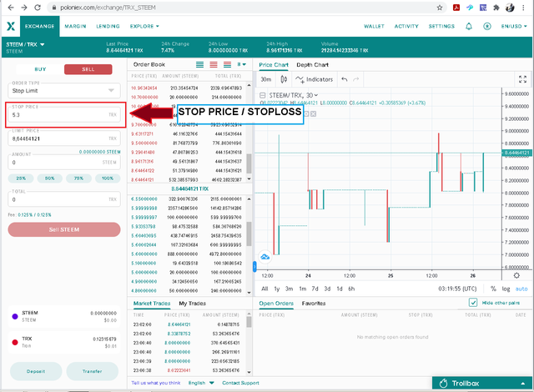This screenshot has height=392, width=534.
Task: Click the red TRX coin icon
Action: (15, 342)
